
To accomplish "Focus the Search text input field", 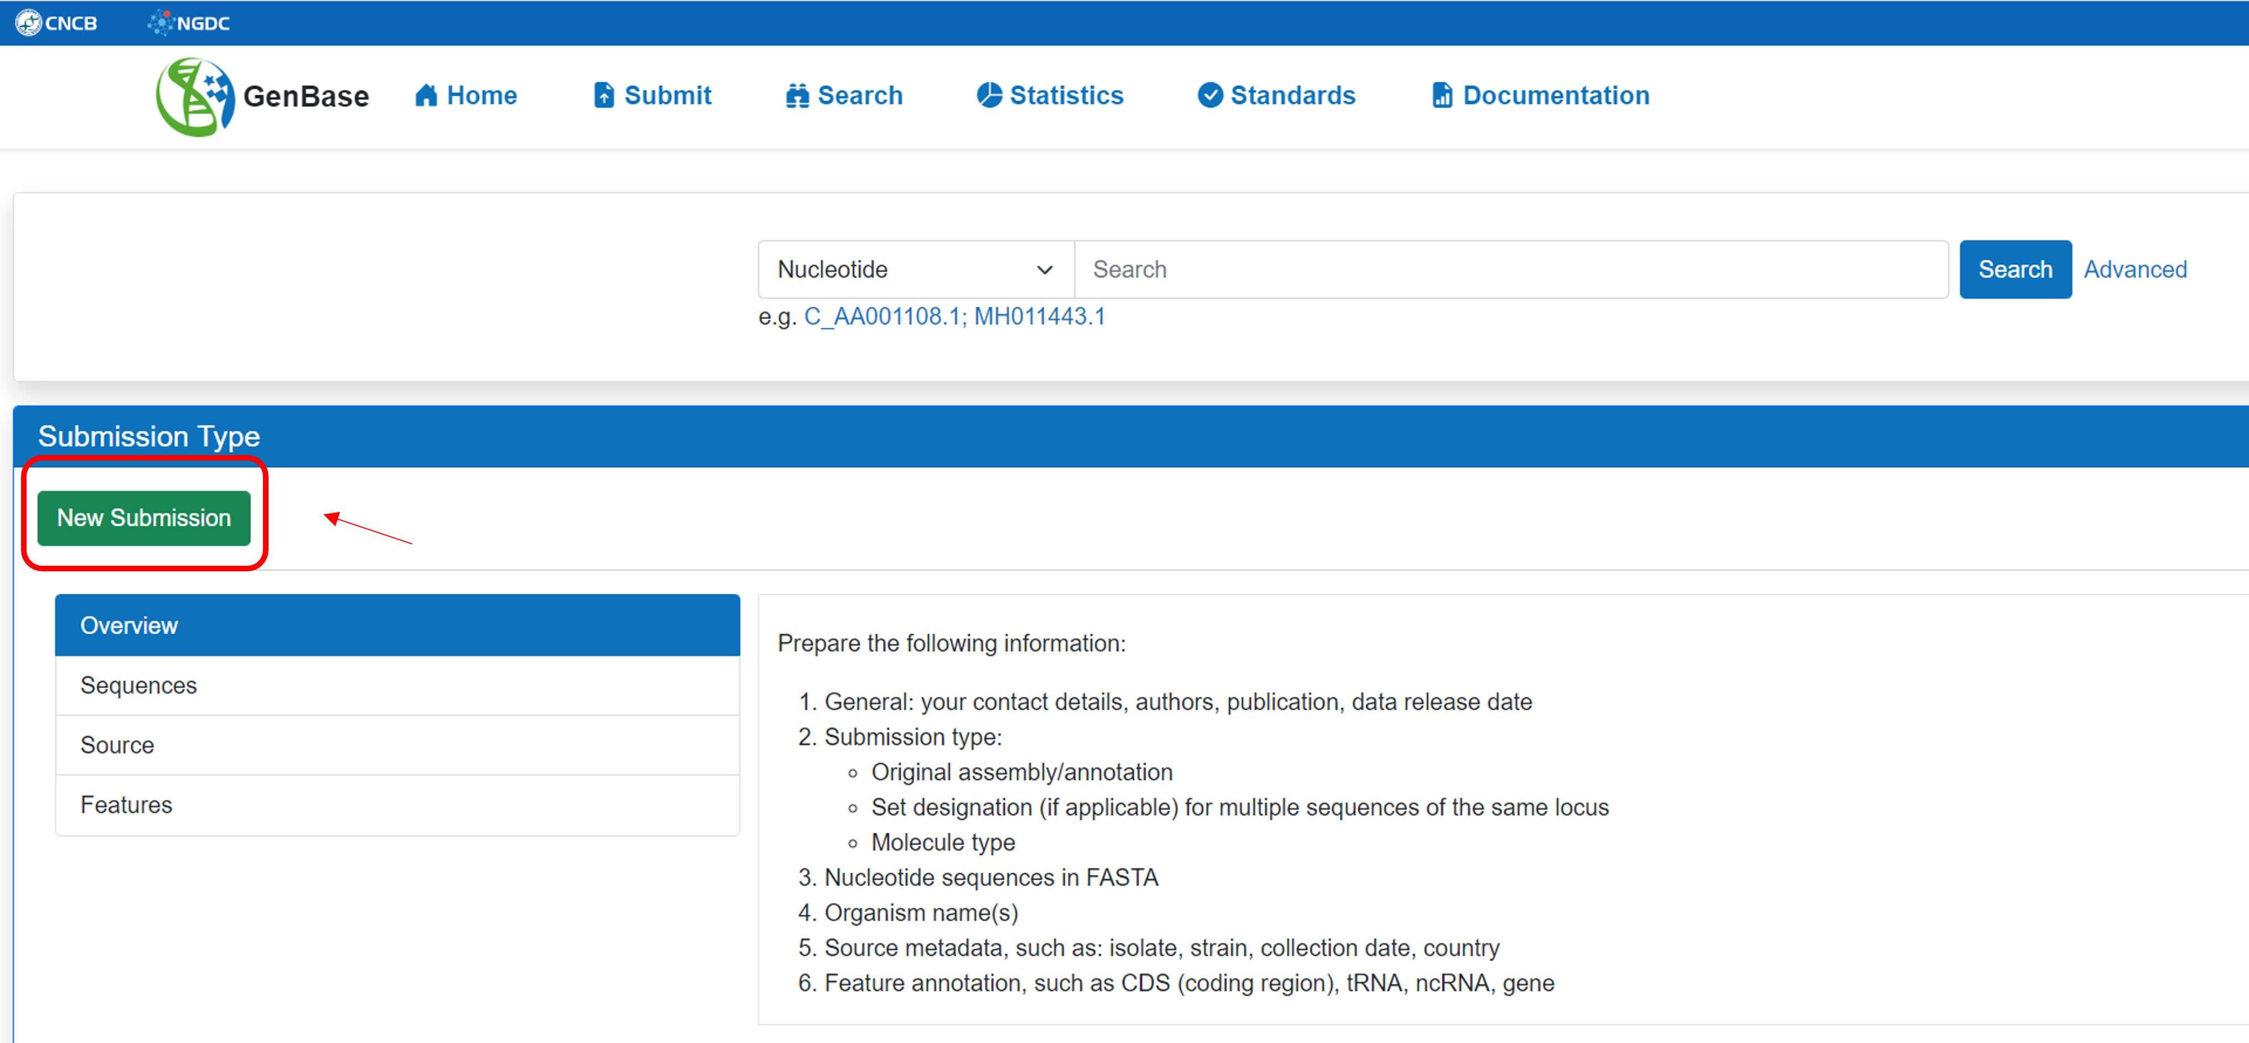I will [x=1510, y=270].
